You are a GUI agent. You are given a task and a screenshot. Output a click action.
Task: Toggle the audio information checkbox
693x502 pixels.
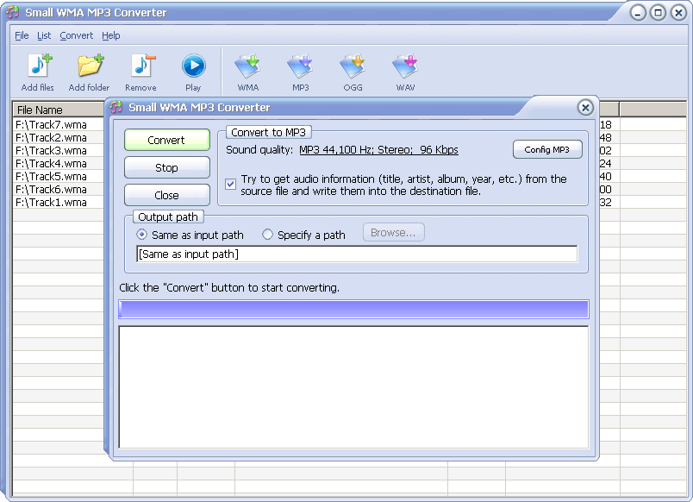click(231, 184)
